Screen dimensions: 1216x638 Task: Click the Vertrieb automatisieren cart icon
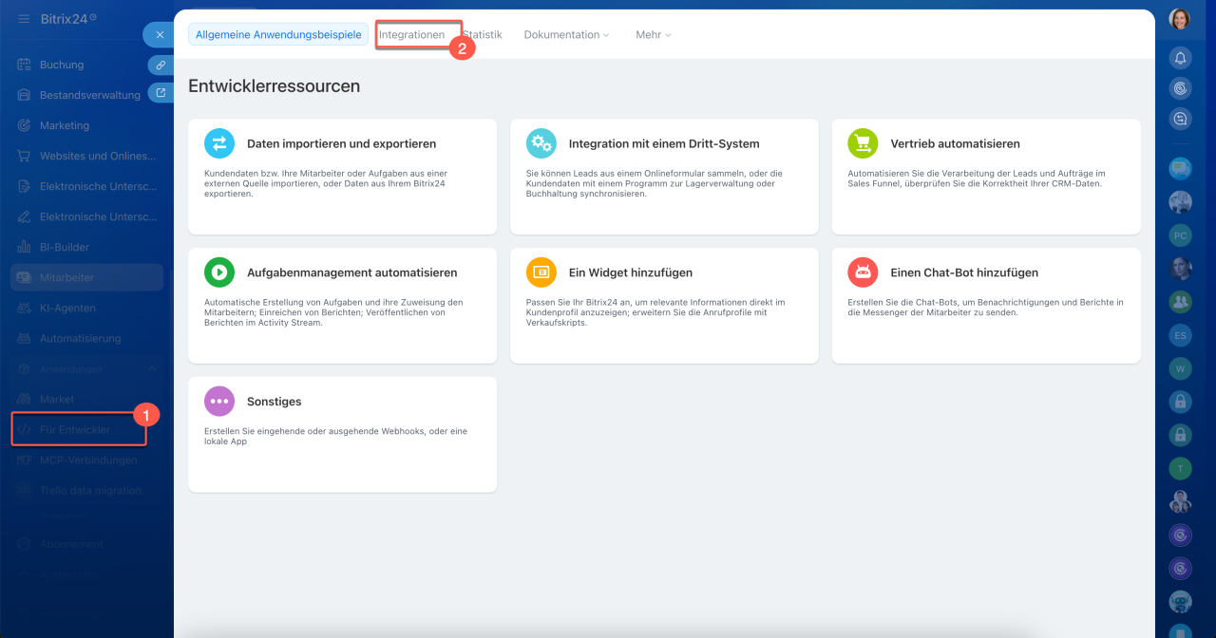[863, 143]
